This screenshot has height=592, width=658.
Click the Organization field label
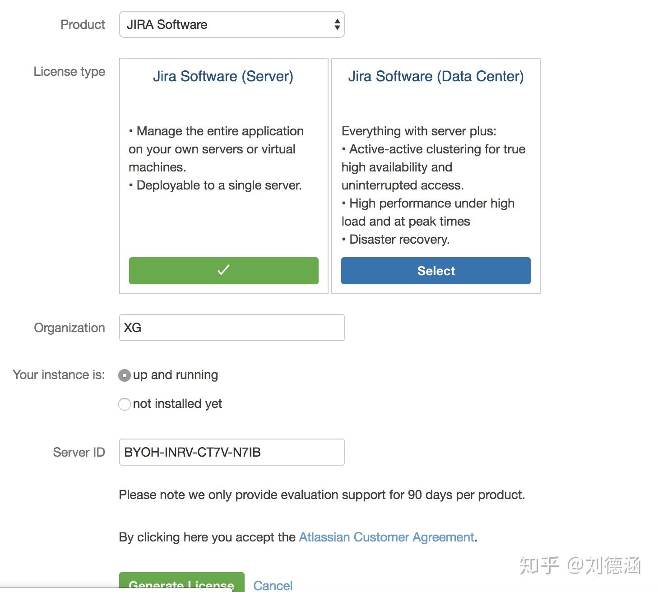point(70,328)
